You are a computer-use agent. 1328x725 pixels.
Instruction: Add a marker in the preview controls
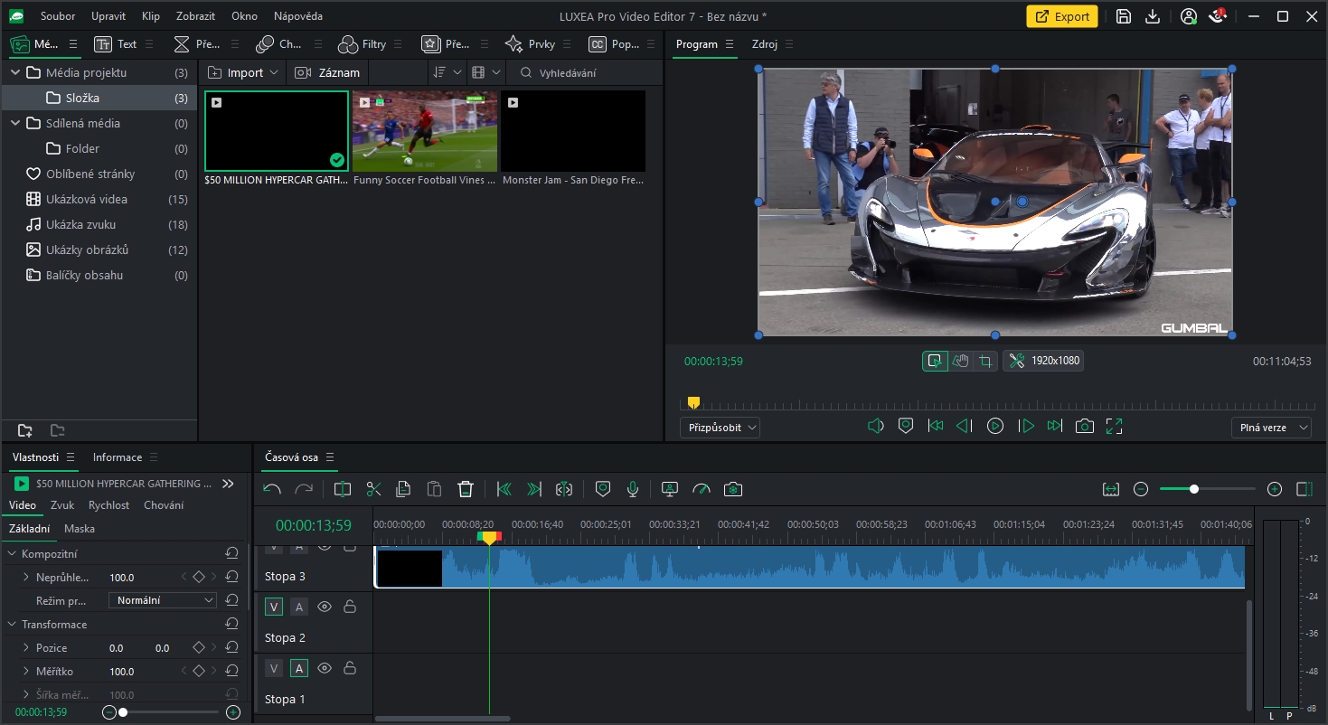coord(906,426)
